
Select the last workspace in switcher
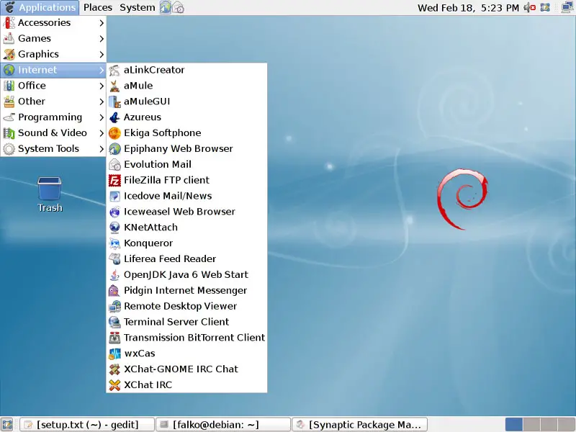(x=566, y=425)
